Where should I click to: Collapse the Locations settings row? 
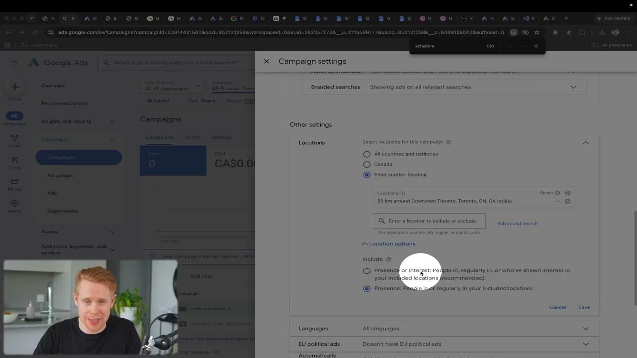click(x=586, y=143)
